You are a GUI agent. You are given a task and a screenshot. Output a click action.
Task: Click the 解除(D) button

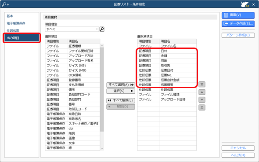click(121, 107)
